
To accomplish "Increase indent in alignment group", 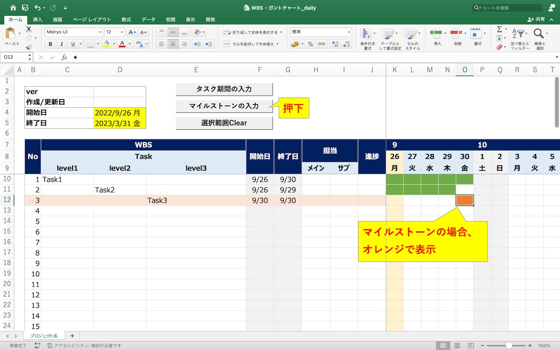I will (209, 44).
